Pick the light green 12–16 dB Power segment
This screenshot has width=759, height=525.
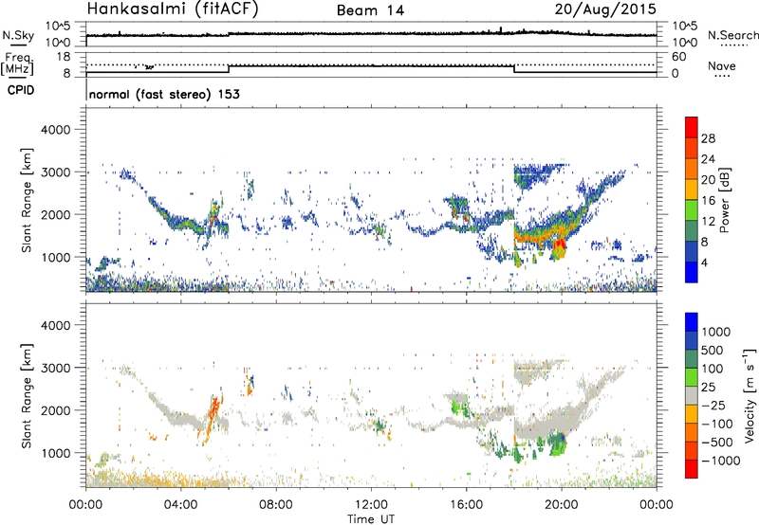click(x=692, y=210)
